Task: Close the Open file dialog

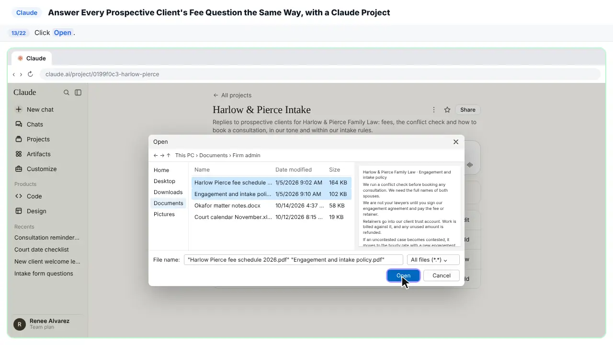Action: point(456,142)
